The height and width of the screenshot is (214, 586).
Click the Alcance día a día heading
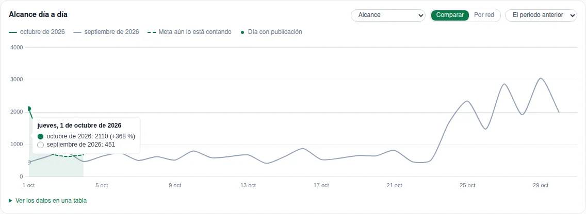point(38,14)
